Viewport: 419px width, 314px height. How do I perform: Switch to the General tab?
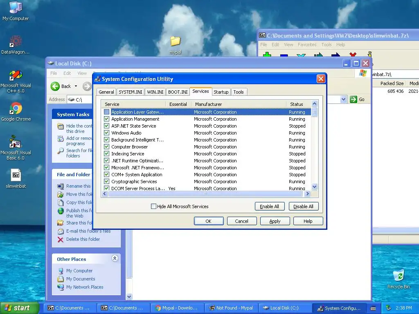(106, 92)
